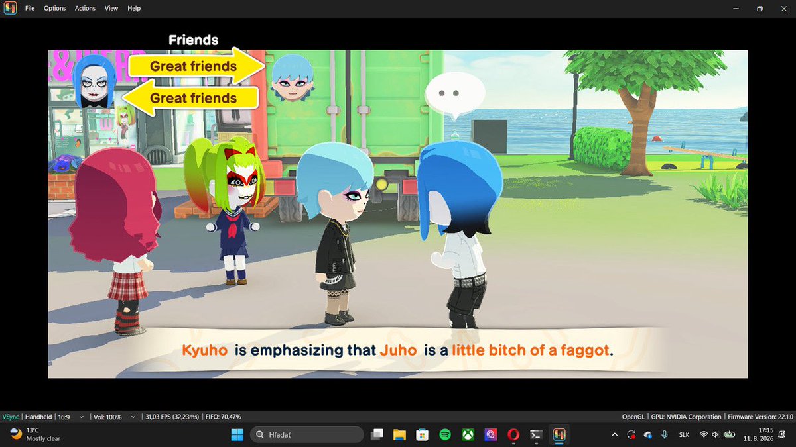Open the OneDrive cloud tray icon
796x447 pixels.
648,435
